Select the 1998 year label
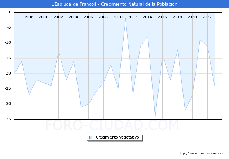Screen dimensions: 229x159 point(29,17)
